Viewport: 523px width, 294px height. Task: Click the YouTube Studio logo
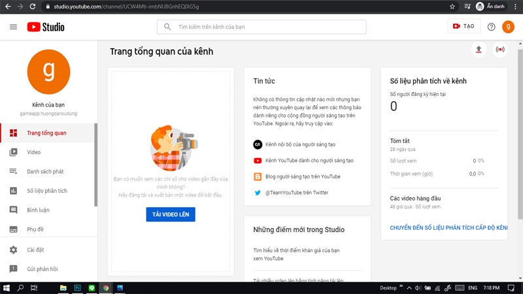pos(46,27)
